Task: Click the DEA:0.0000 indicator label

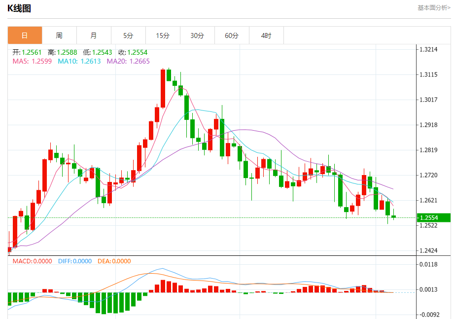Action: pos(114,261)
